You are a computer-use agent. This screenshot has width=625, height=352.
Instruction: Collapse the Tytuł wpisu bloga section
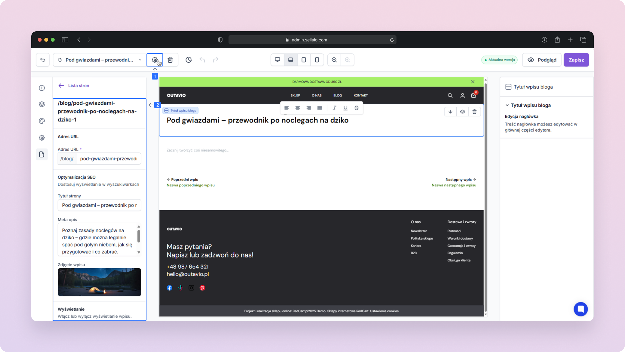[x=507, y=105]
